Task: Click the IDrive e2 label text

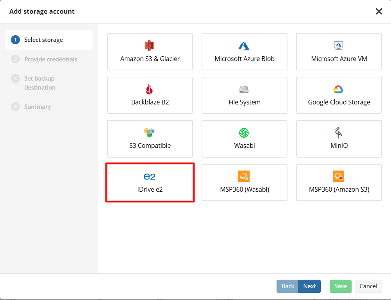Action: [150, 189]
